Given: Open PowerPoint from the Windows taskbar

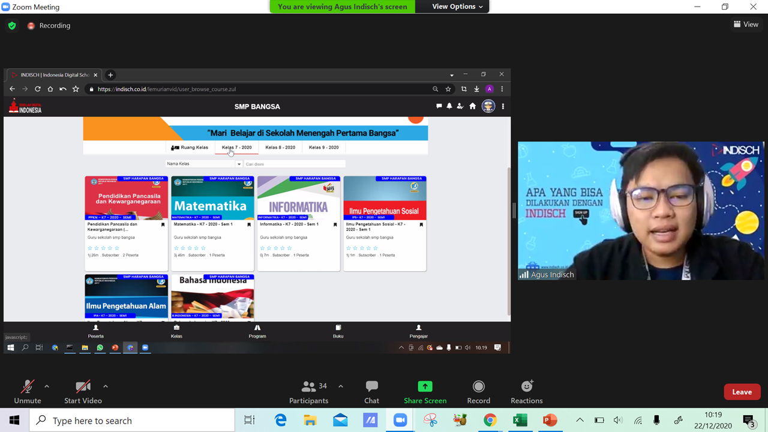Looking at the screenshot, I should [x=550, y=421].
